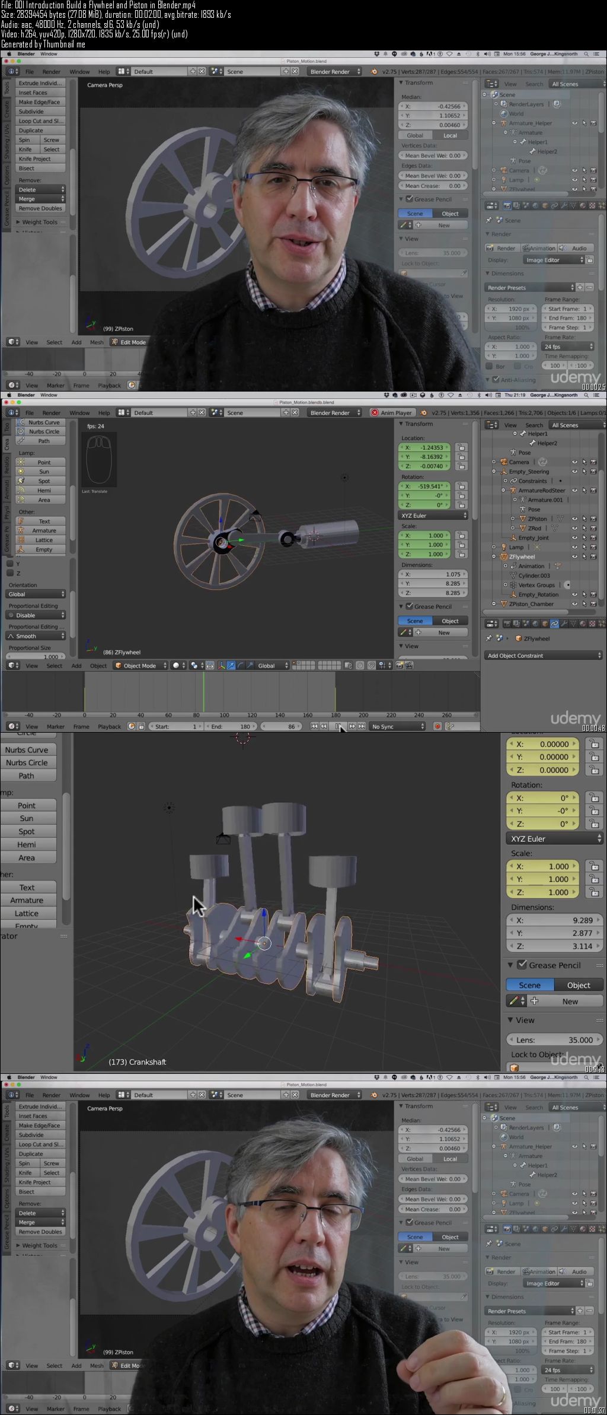Click Lamp bulb icon in the outliner

click(x=503, y=547)
